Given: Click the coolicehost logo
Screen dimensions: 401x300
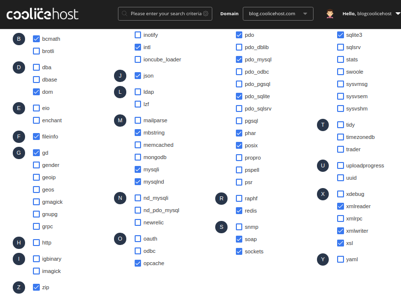Looking at the screenshot, I should (42, 14).
